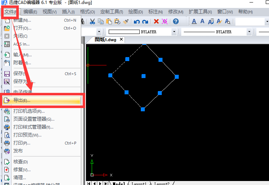Open the 格式 Format menu

[87, 12]
